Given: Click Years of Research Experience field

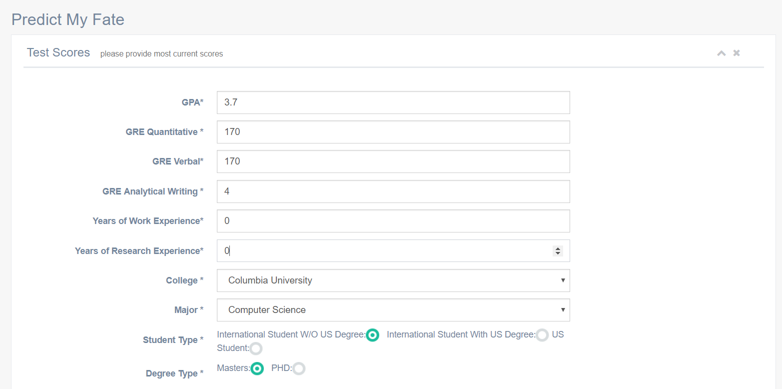Looking at the screenshot, I should tap(393, 251).
